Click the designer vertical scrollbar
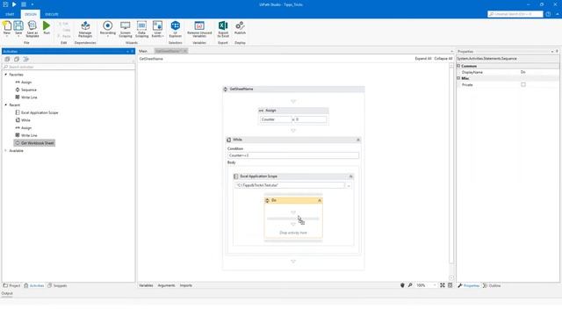The width and height of the screenshot is (562, 316). coord(451,172)
